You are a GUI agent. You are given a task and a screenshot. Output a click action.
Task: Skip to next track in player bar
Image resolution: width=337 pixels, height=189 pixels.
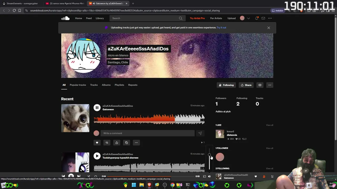[79, 176]
